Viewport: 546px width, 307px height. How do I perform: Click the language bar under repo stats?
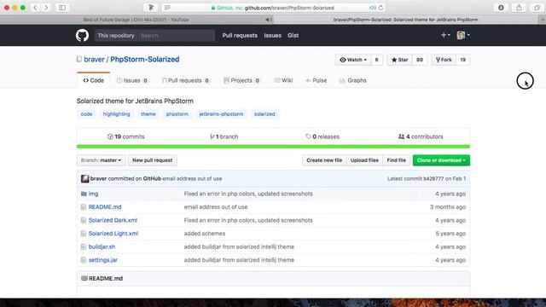273,147
